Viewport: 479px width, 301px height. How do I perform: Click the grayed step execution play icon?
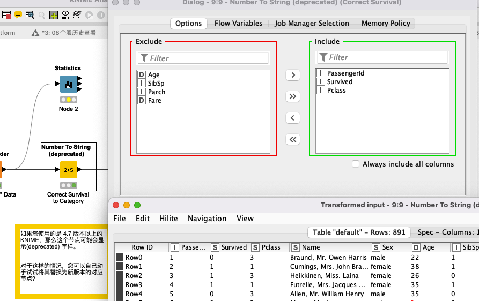tap(89, 15)
